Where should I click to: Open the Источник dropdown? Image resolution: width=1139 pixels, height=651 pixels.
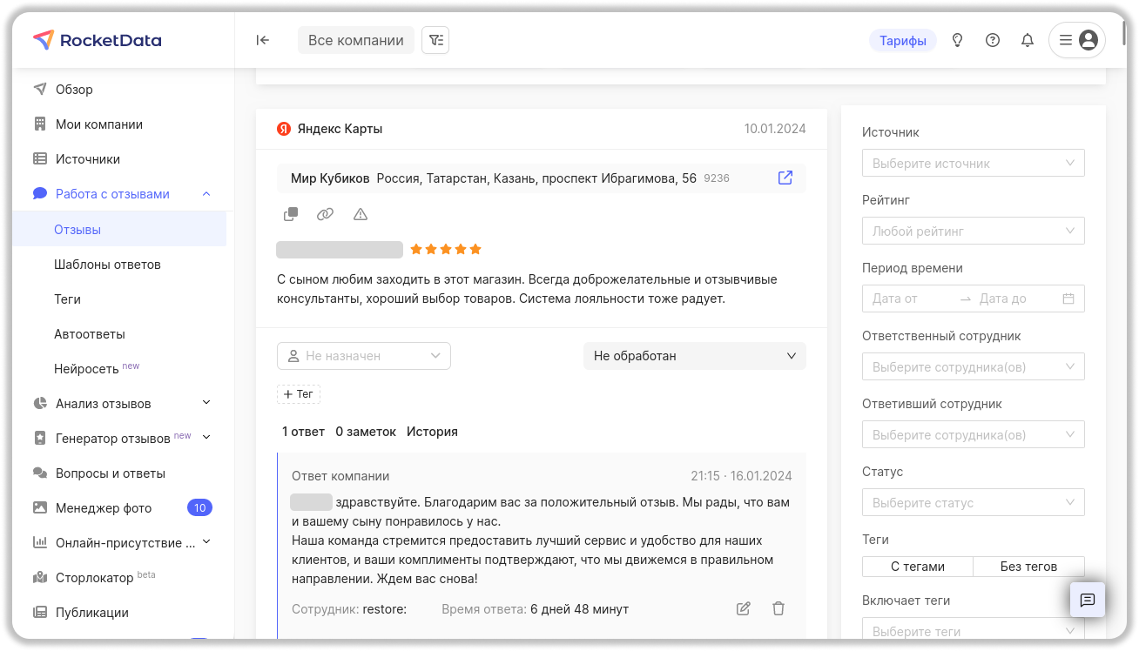click(974, 164)
